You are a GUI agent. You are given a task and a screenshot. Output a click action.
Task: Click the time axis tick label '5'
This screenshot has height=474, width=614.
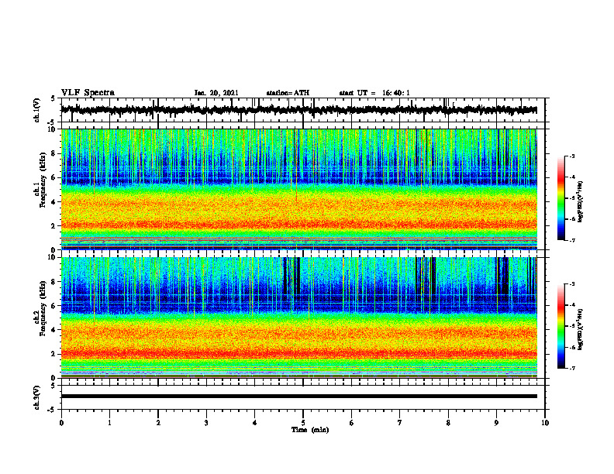click(303, 423)
